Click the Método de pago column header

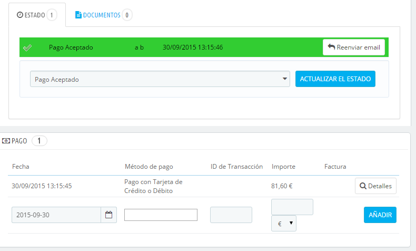[x=149, y=167]
